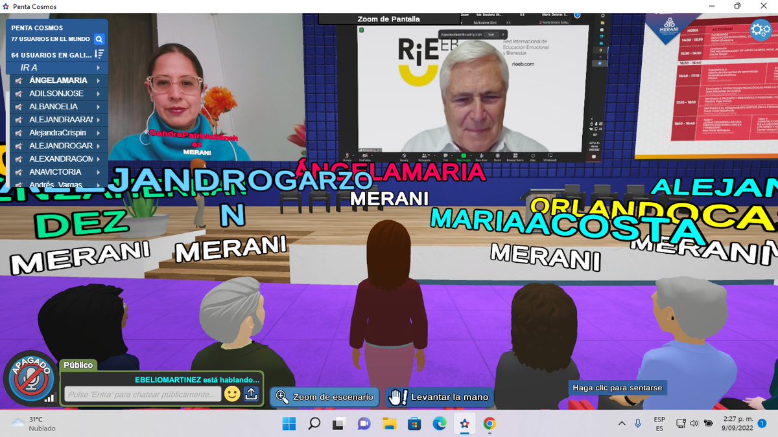
Task: Toggle megaphone icon for AlejandraCrispin
Action: (19, 133)
